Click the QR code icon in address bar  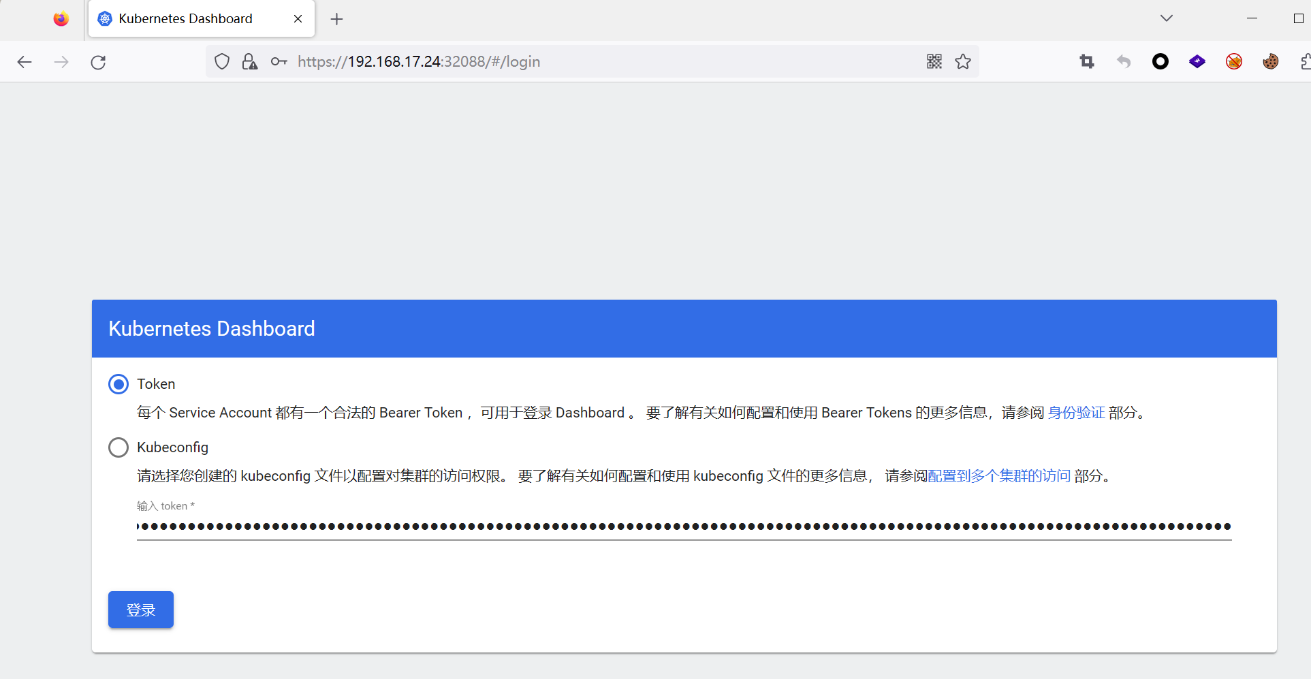(x=934, y=62)
